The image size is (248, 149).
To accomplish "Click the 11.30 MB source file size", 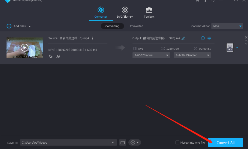I will 91,50.
